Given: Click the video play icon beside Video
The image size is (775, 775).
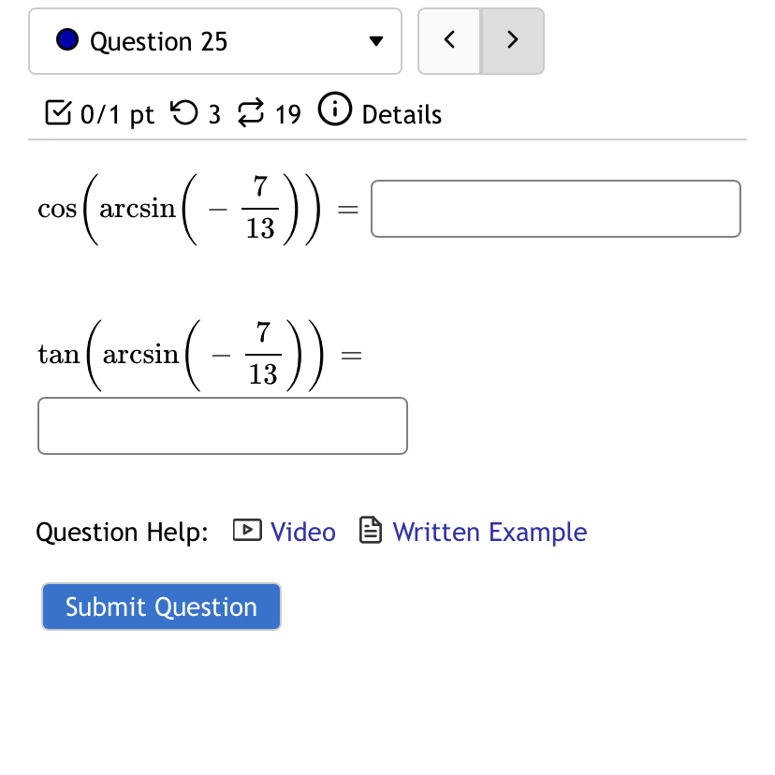Looking at the screenshot, I should pyautogui.click(x=245, y=531).
